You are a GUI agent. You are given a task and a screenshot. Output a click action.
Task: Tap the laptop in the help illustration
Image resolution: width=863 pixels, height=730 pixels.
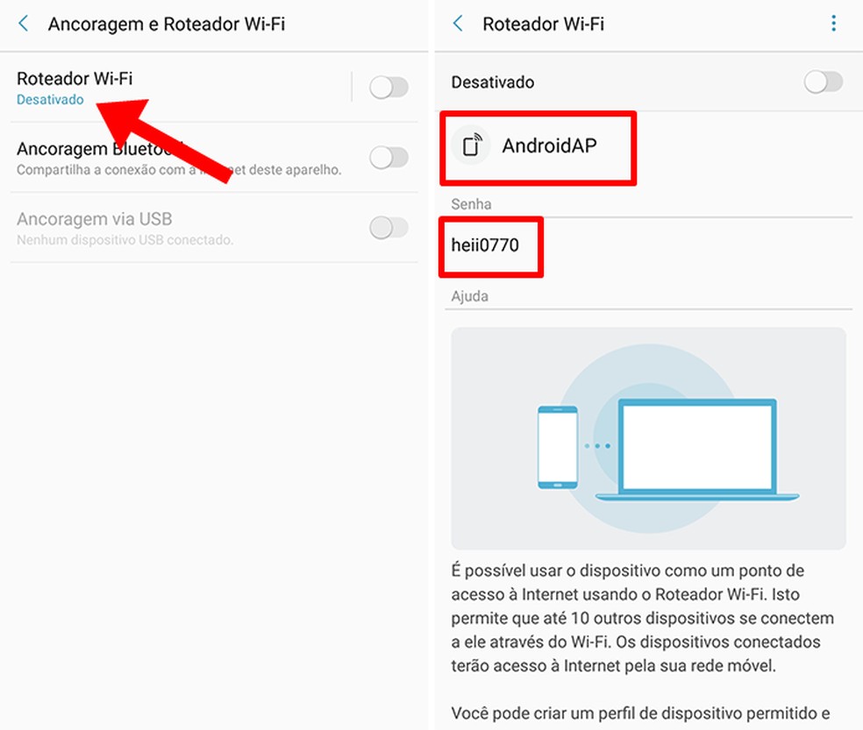[696, 450]
